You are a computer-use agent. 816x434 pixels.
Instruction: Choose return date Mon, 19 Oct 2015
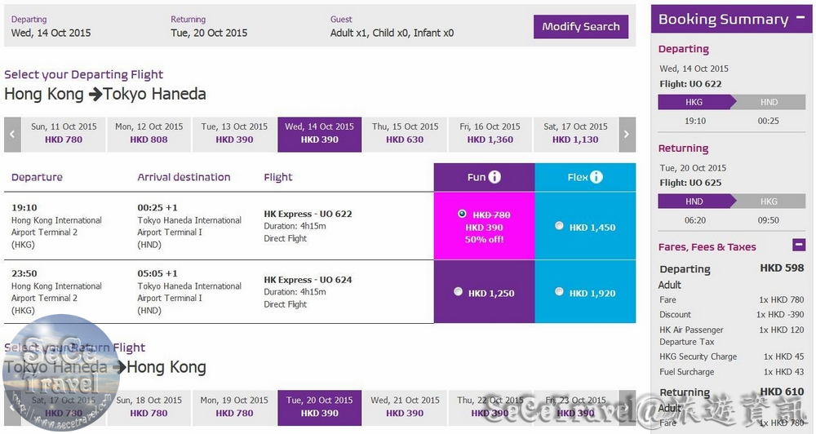pyautogui.click(x=234, y=407)
